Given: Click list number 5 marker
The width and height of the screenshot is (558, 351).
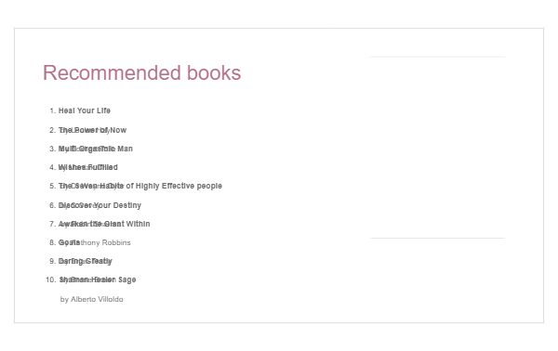Looking at the screenshot, I should click(x=53, y=186).
